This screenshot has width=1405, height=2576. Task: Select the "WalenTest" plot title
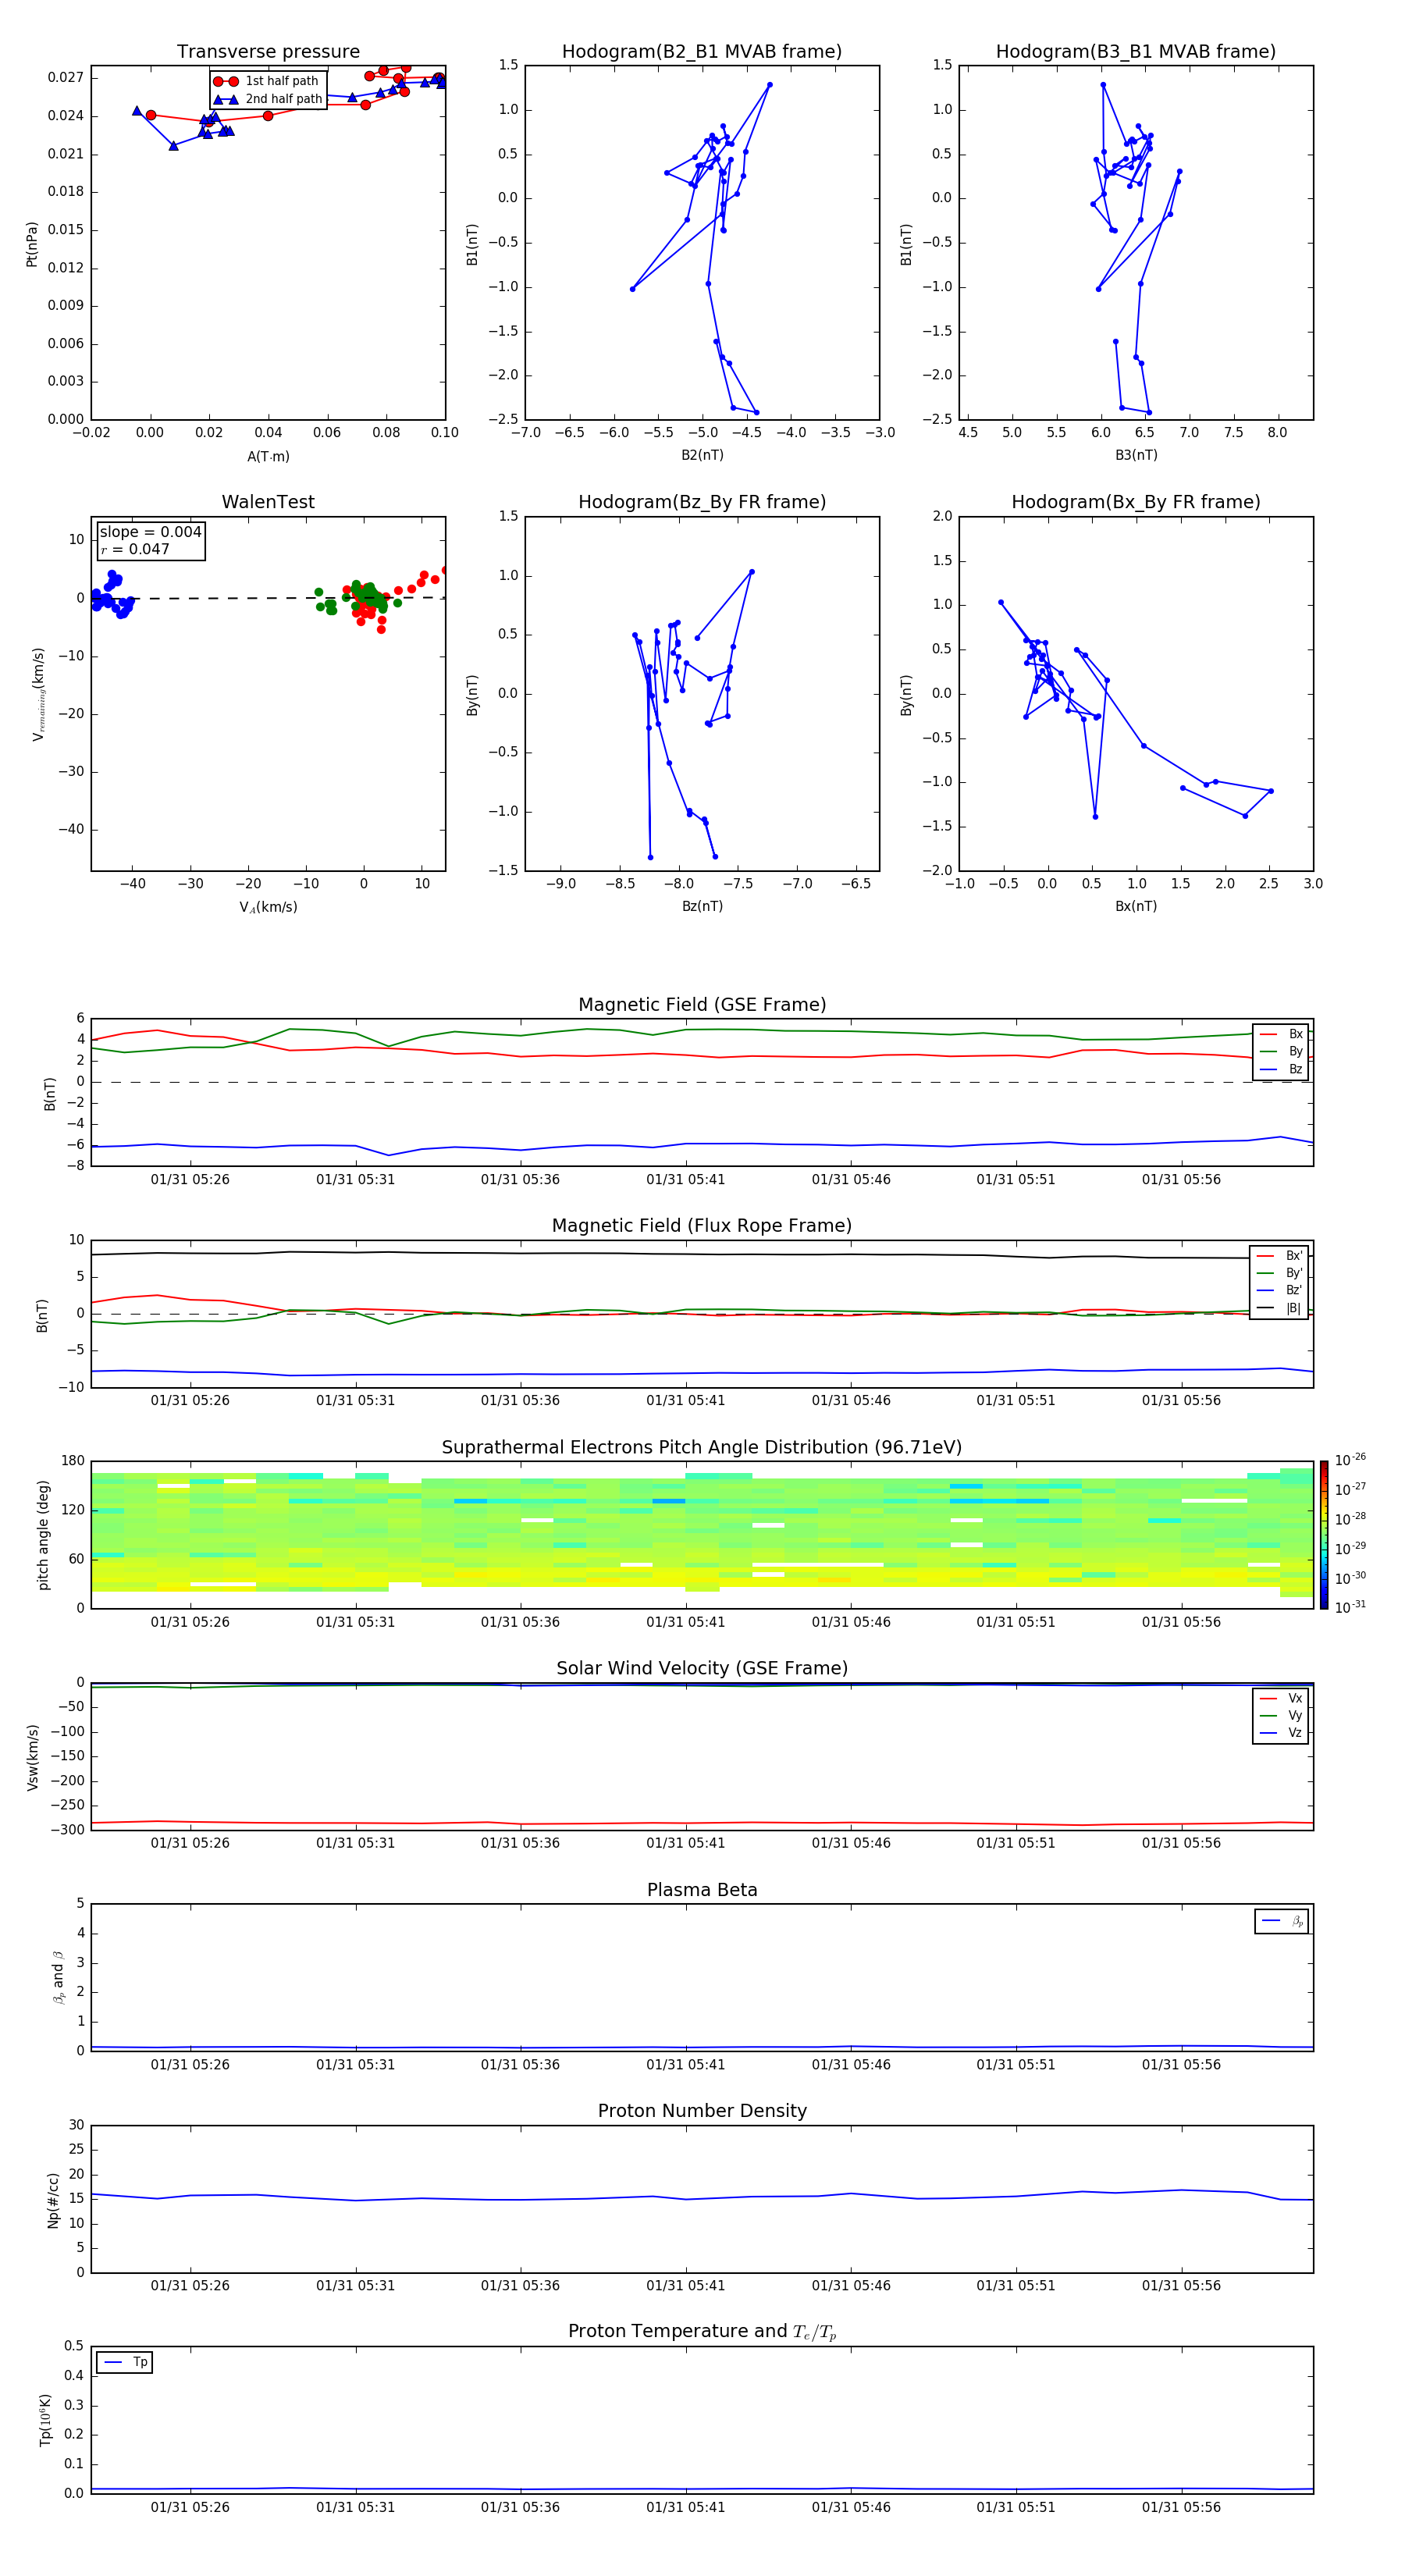pyautogui.click(x=268, y=502)
